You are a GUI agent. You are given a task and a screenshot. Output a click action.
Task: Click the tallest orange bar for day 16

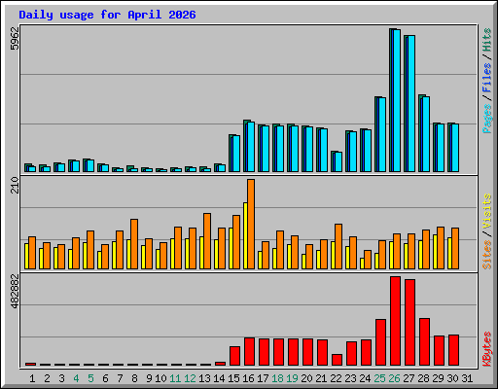click(x=251, y=224)
